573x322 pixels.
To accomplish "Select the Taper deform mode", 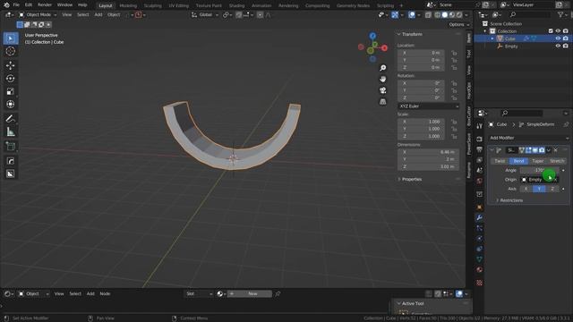I will point(537,161).
